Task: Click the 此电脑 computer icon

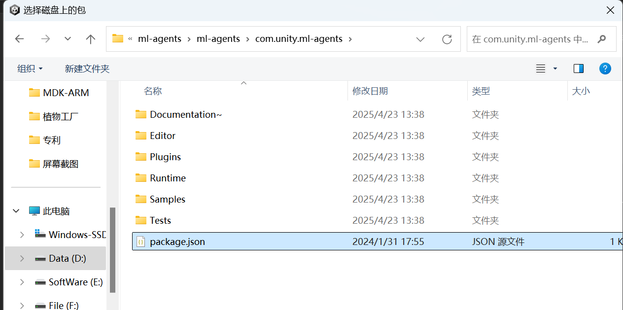Action: 34,211
